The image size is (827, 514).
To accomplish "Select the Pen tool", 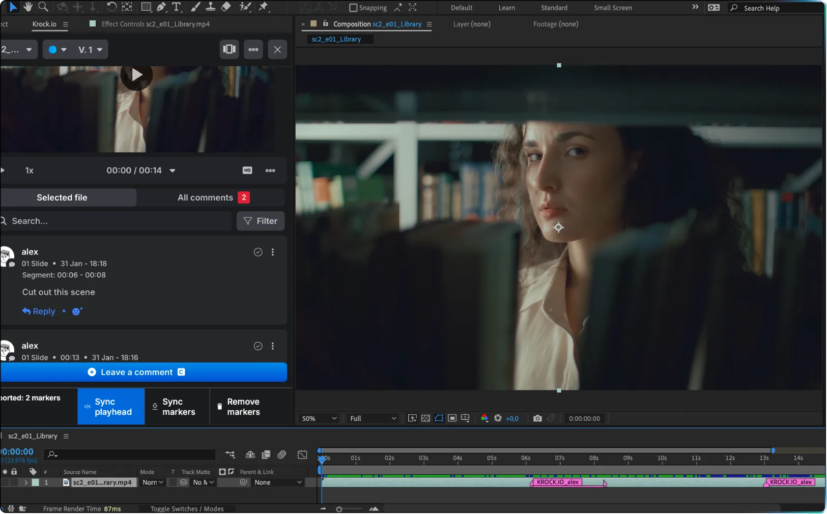I will 162,7.
